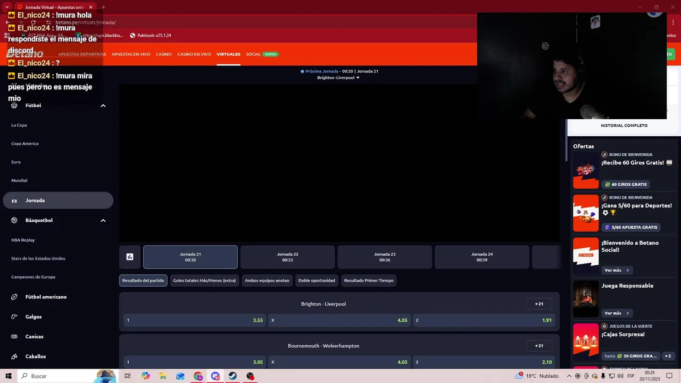Screen dimensions: 681x383
Task: Click the Galgos greyhound icon
Action: 14,317
